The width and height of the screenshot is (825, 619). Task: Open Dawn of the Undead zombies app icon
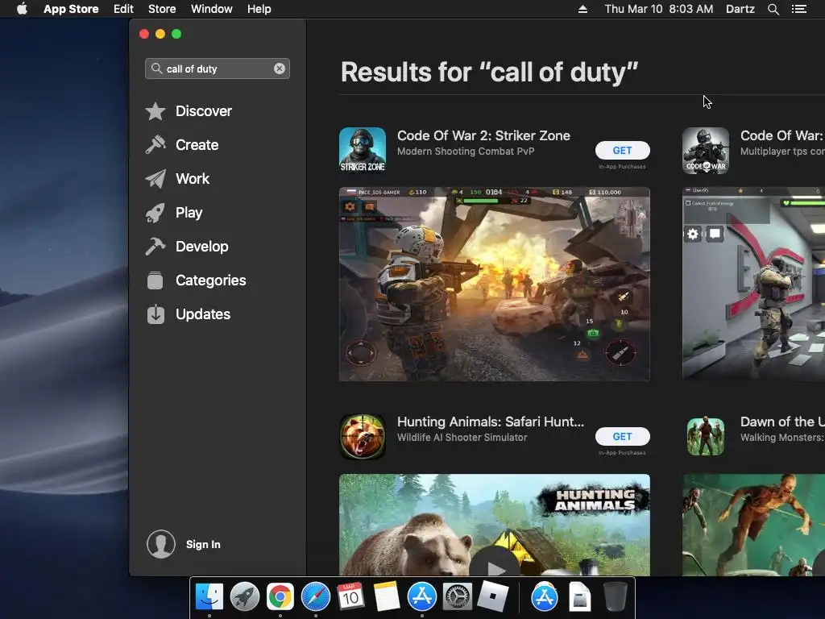click(706, 436)
